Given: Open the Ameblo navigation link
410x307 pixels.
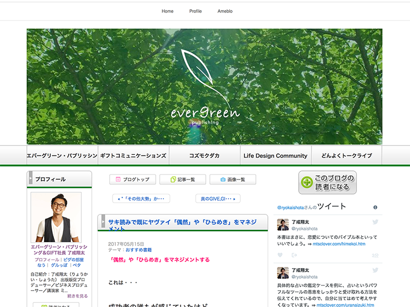Looking at the screenshot, I should coord(225,11).
